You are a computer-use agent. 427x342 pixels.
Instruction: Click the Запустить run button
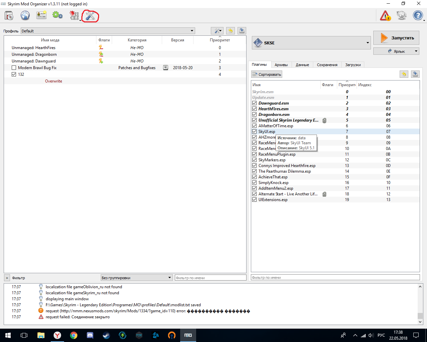pos(396,38)
